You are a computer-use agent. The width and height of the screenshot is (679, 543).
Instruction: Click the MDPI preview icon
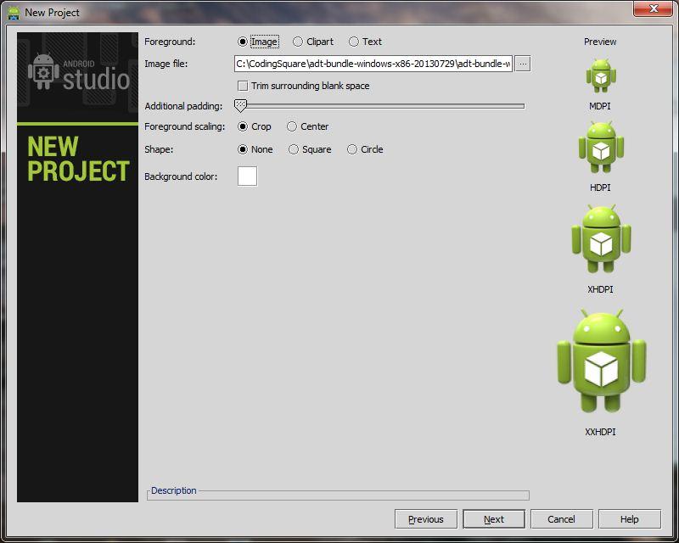[x=601, y=76]
